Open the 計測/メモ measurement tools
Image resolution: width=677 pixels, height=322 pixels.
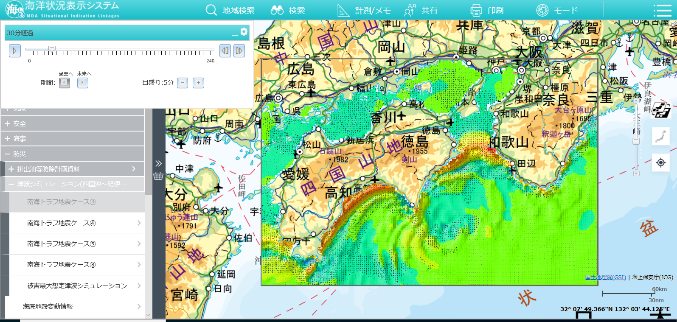[x=364, y=10]
